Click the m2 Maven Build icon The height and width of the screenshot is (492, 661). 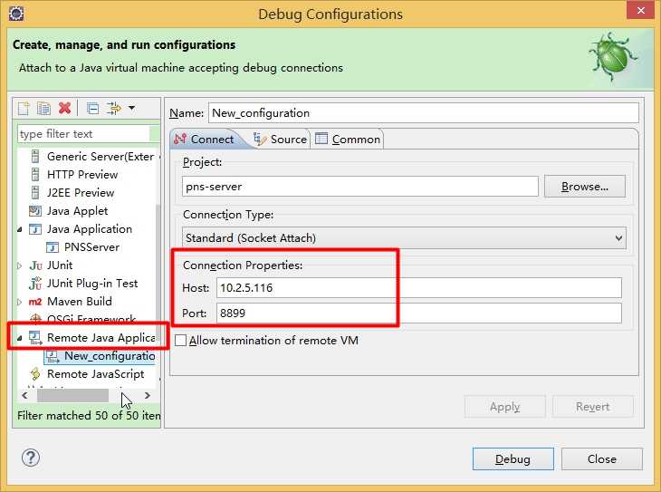(35, 302)
